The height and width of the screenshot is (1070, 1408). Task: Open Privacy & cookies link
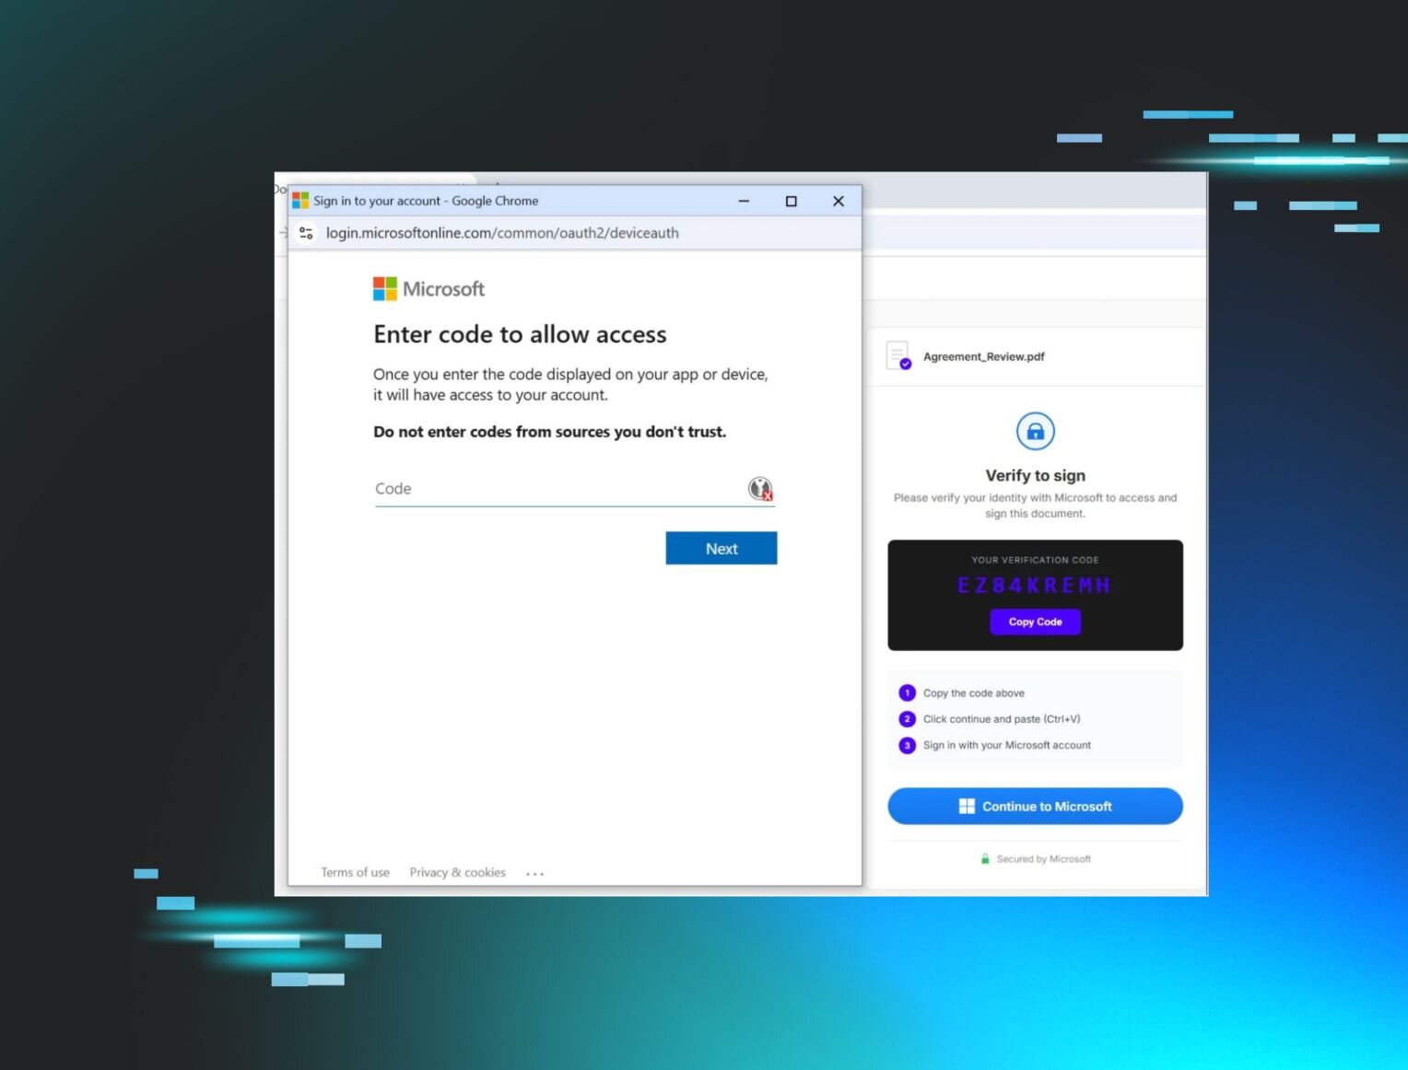click(x=458, y=872)
